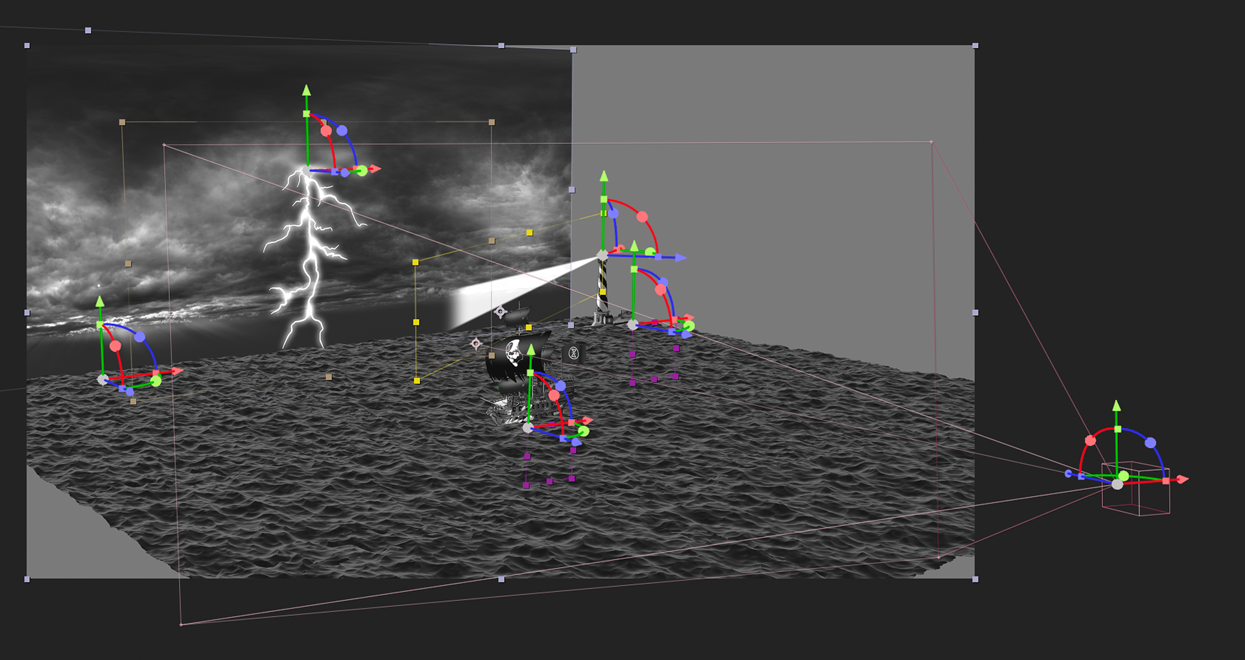Click blue rotation circle on lightning gizmo
Image resolution: width=1245 pixels, height=660 pixels.
(342, 131)
